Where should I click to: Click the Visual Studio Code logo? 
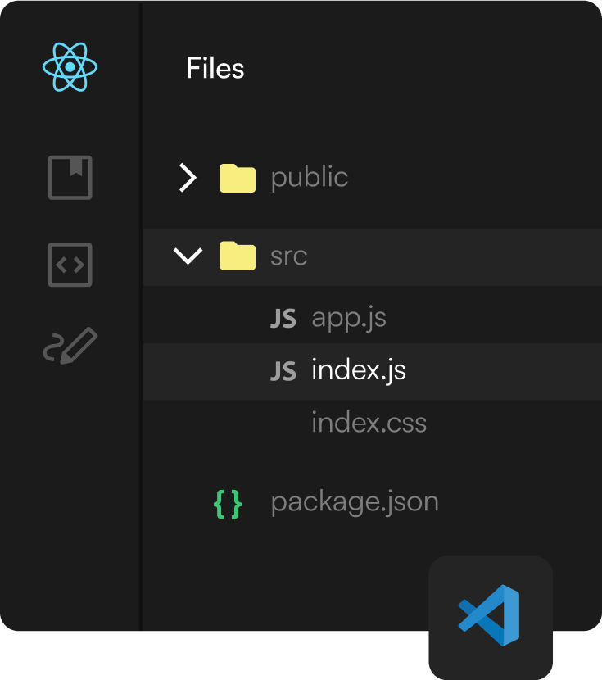pos(490,615)
